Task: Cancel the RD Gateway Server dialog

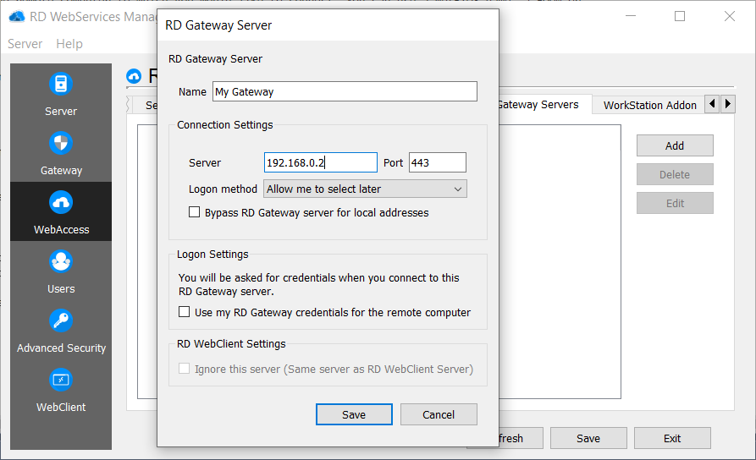Action: pos(439,414)
